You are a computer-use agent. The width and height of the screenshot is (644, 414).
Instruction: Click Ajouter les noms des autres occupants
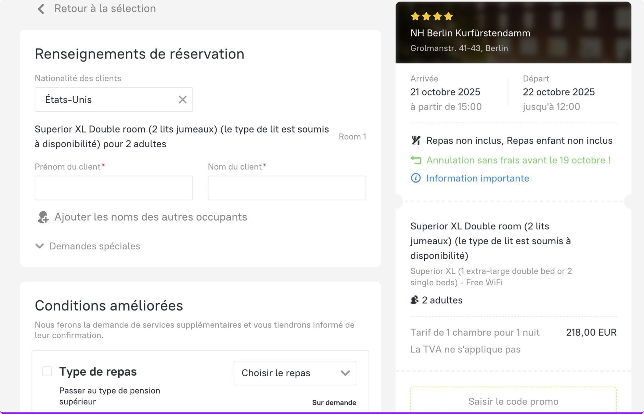pyautogui.click(x=150, y=217)
